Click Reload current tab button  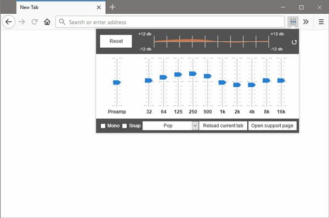[223, 126]
